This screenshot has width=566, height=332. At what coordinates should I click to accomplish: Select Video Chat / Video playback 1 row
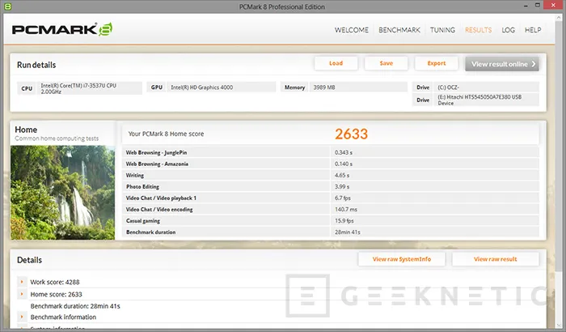331,198
